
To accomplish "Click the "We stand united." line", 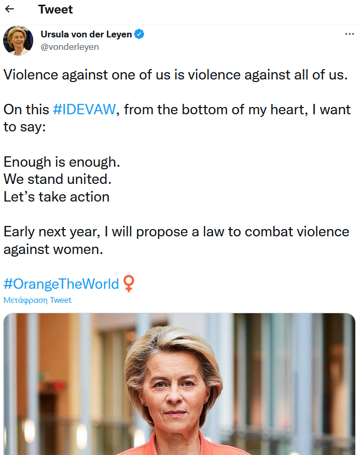I will point(58,179).
